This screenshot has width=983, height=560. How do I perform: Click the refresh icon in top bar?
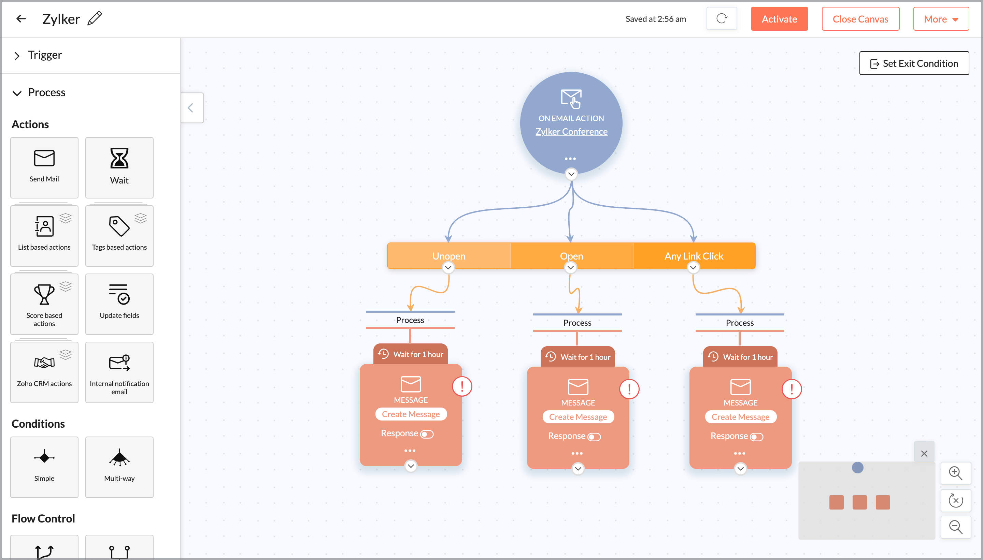click(x=721, y=18)
